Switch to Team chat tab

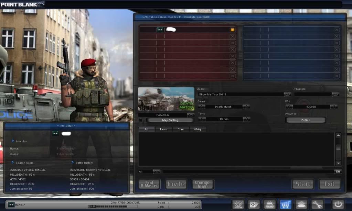tap(163, 129)
